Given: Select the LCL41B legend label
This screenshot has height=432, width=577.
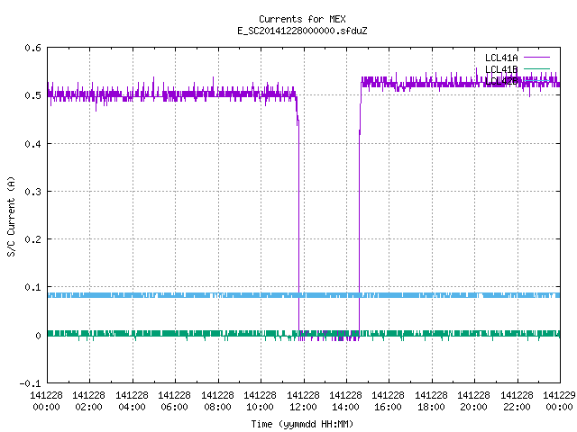Looking at the screenshot, I should (501, 69).
